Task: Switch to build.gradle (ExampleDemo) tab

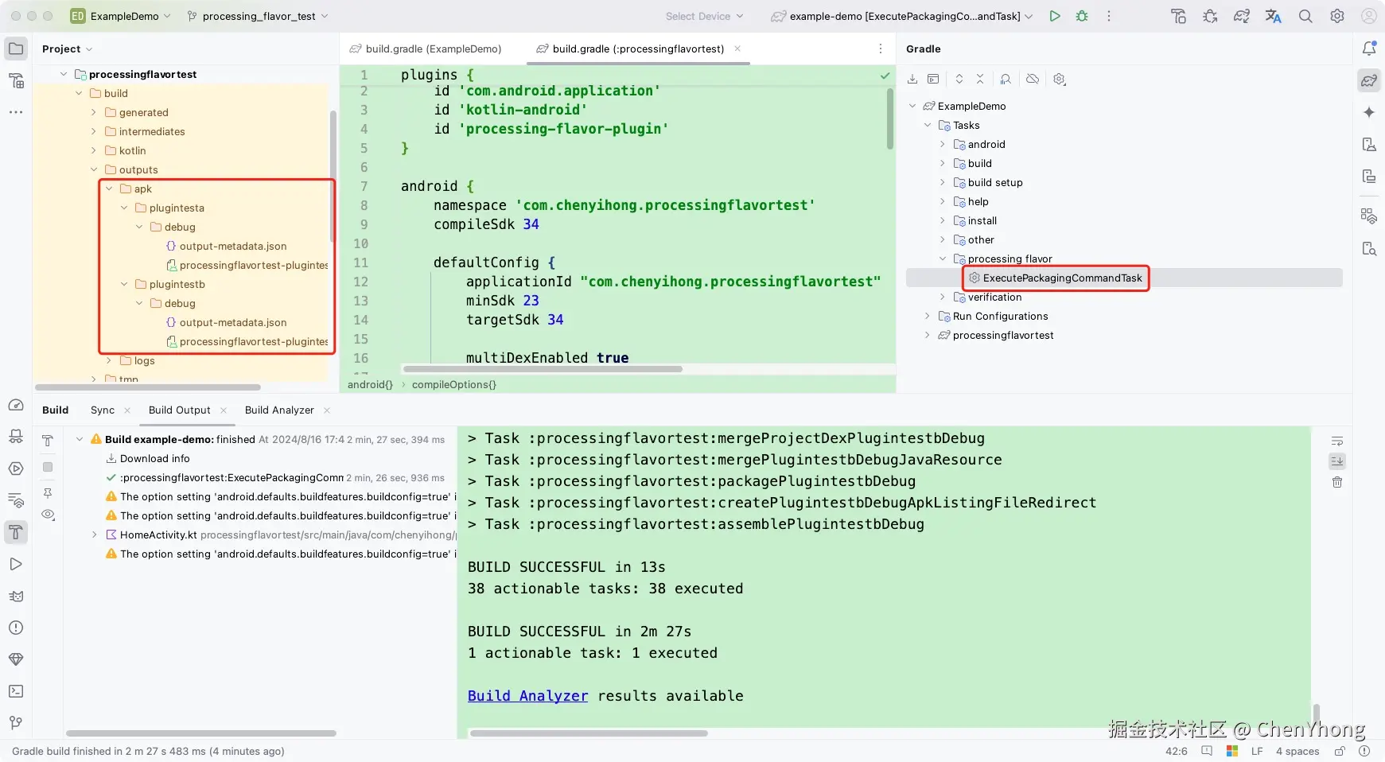Action: (x=426, y=49)
